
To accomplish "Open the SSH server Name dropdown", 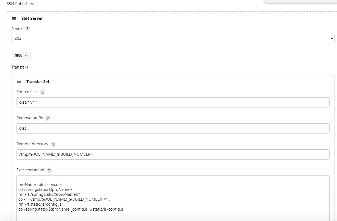I will click(x=331, y=38).
